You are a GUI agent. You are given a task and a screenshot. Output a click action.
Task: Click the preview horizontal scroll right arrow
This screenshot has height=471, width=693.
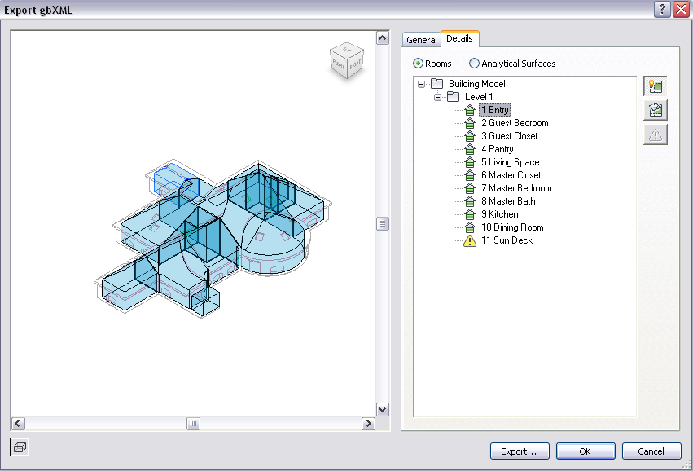pyautogui.click(x=368, y=424)
